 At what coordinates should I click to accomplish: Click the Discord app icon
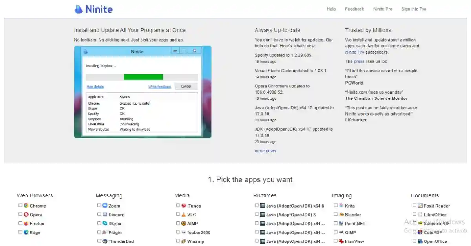pyautogui.click(x=105, y=214)
